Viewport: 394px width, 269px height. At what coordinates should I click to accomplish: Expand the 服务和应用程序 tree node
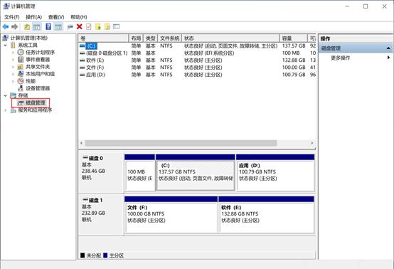click(6, 110)
